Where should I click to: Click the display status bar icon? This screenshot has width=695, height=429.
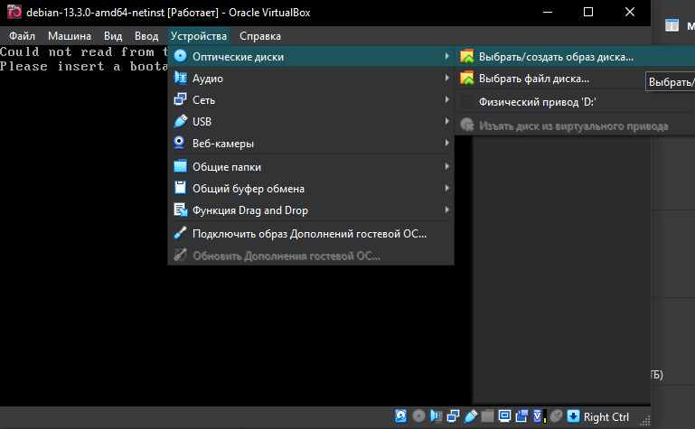tap(504, 416)
